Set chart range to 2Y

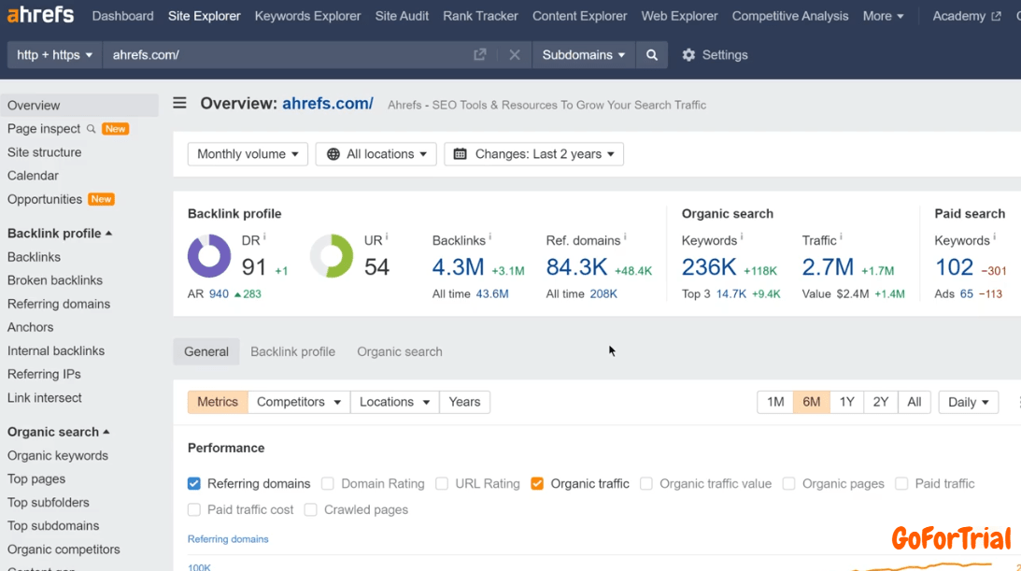point(880,402)
